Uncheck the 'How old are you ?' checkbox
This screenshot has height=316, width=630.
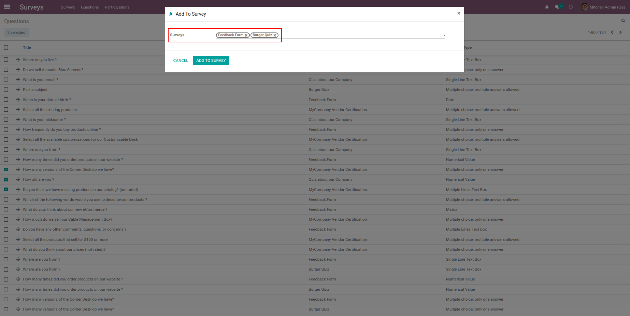[6, 179]
